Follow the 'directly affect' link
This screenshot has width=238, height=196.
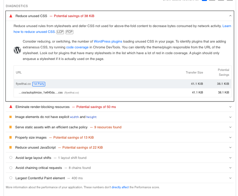tap(120, 187)
